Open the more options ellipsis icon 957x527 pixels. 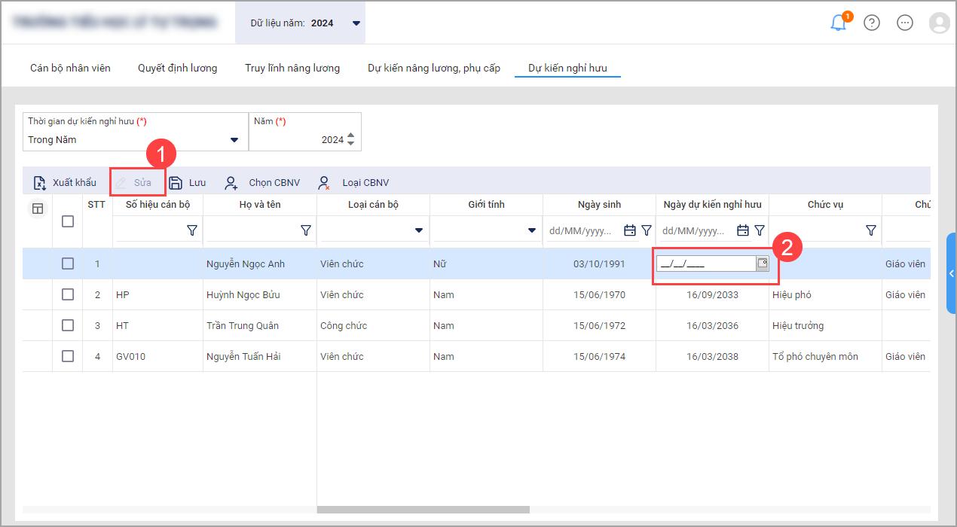tap(905, 23)
